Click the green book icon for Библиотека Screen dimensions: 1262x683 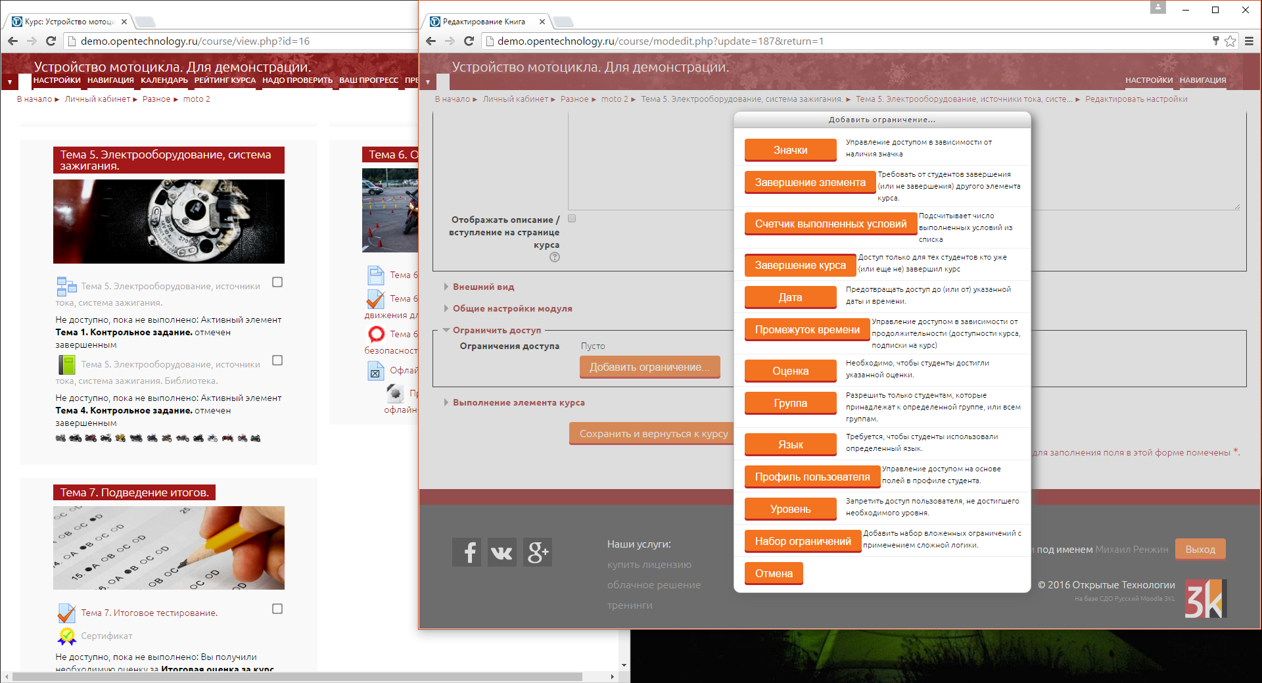[66, 364]
